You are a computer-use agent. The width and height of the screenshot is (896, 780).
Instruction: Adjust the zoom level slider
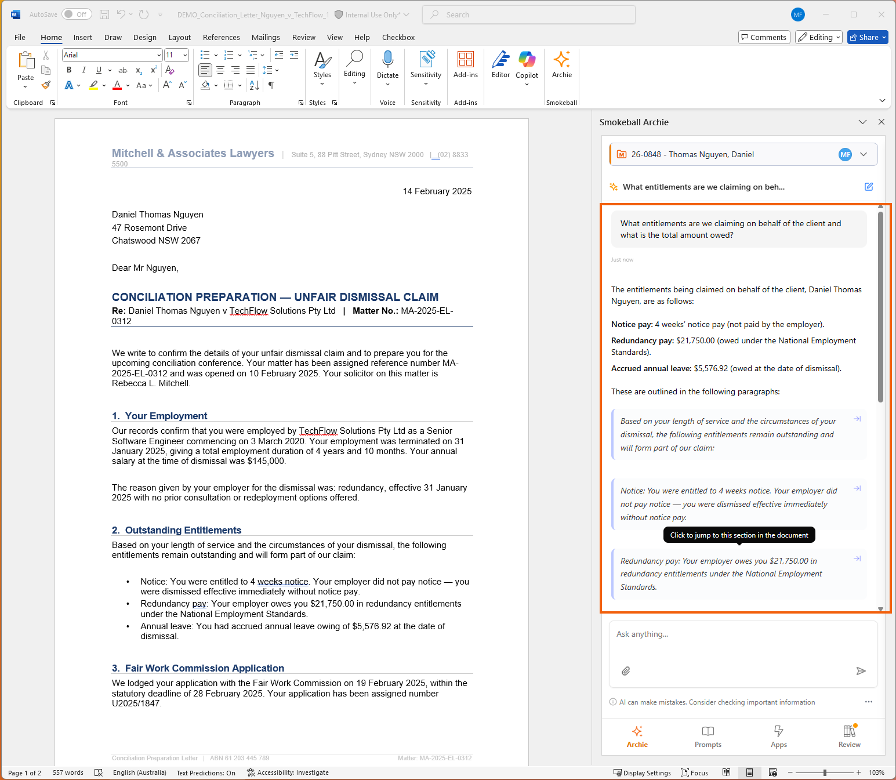pos(824,772)
